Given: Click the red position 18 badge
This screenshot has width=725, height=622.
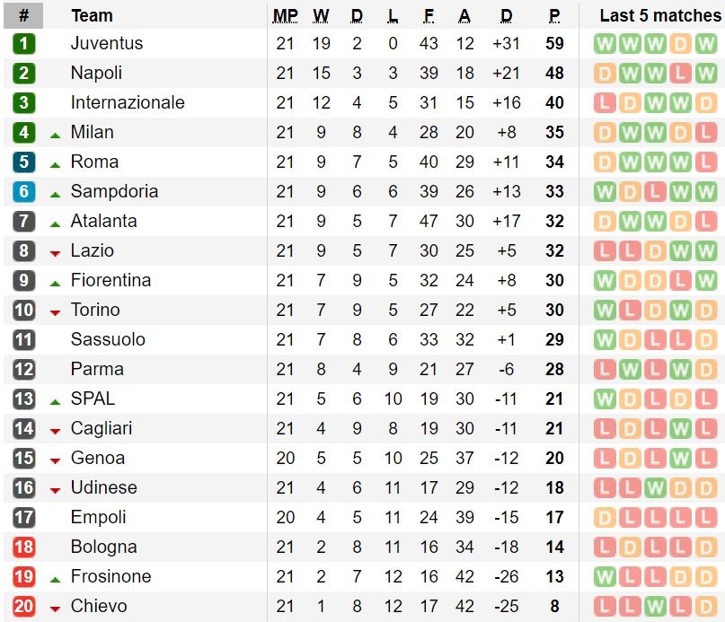Looking at the screenshot, I should tap(24, 547).
